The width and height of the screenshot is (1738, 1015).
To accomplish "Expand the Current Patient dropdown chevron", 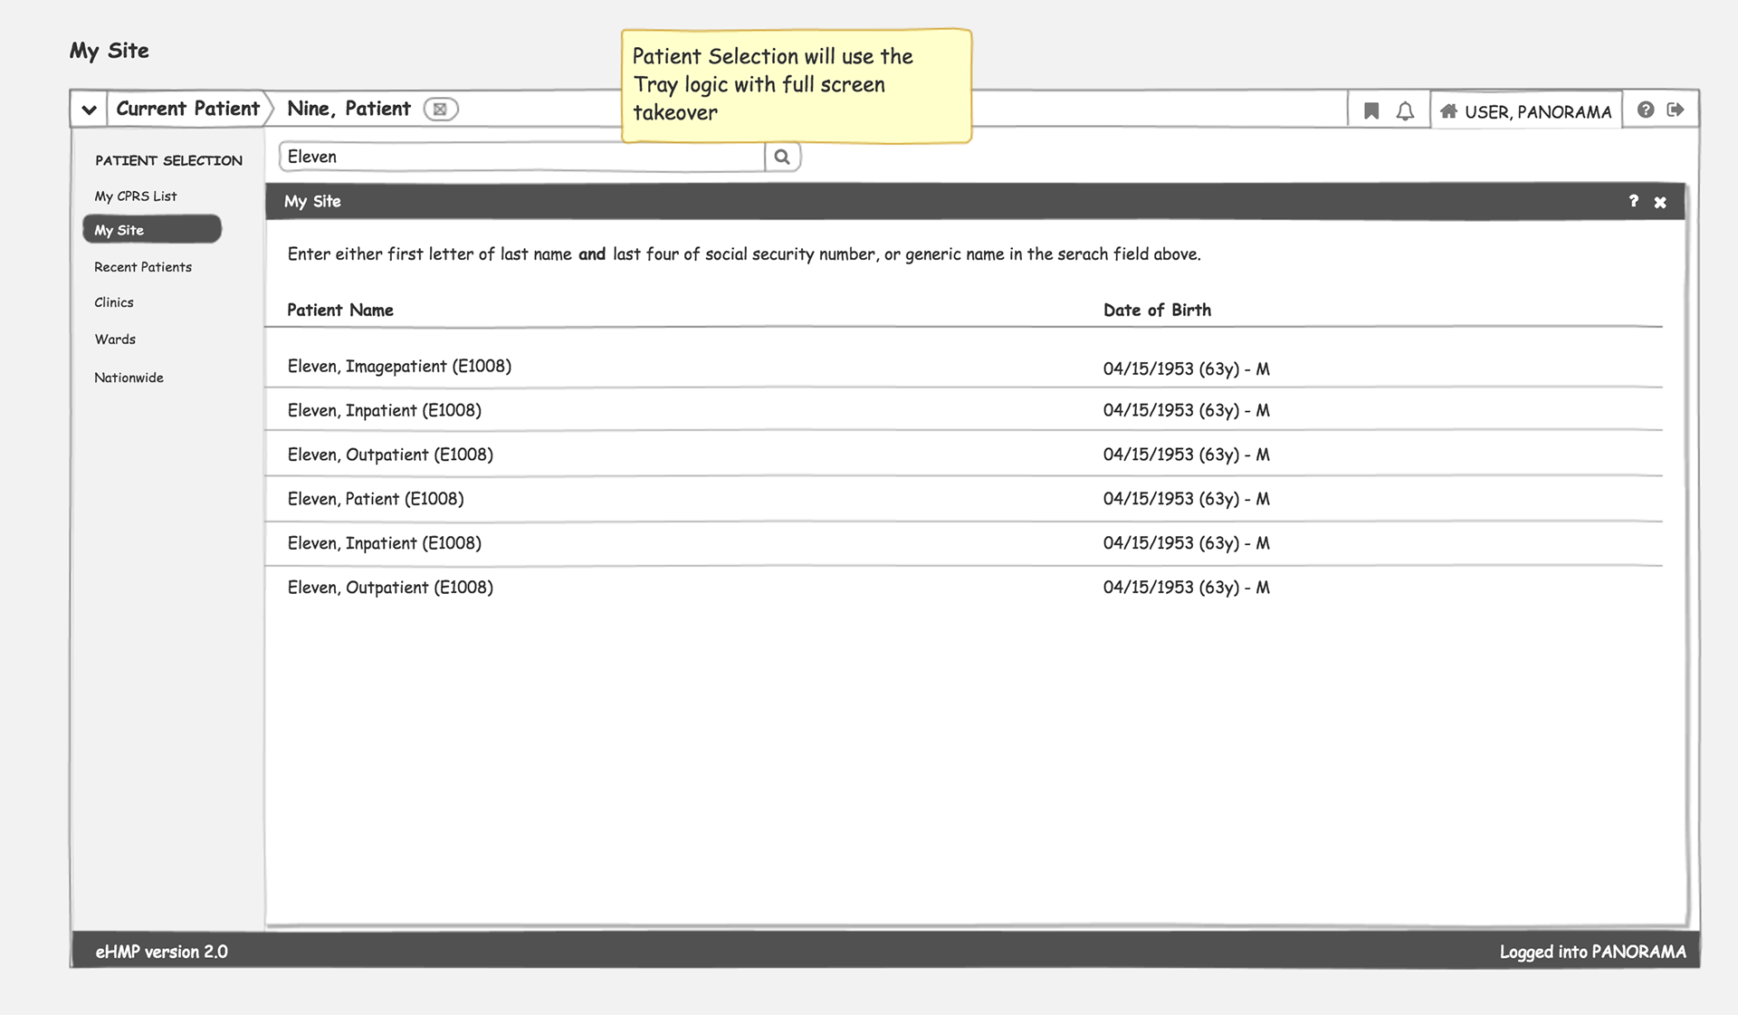I will [x=89, y=110].
